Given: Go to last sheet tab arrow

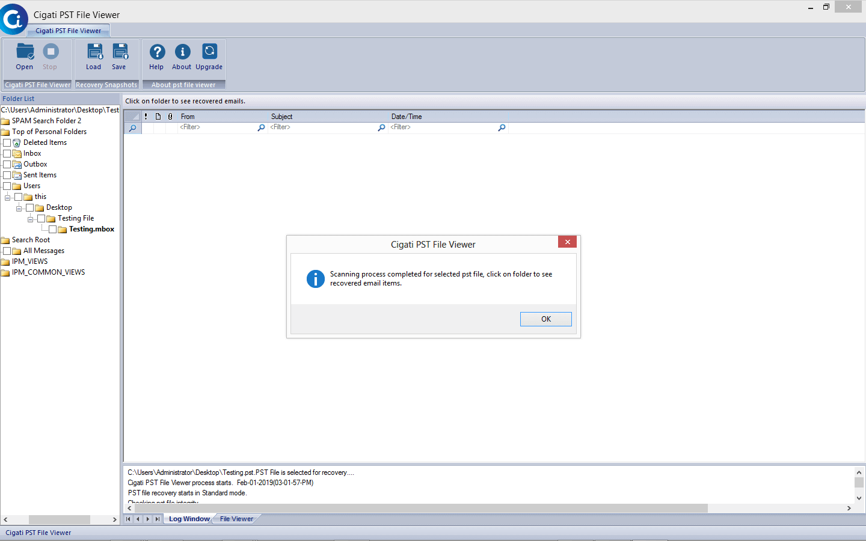Looking at the screenshot, I should coord(157,519).
